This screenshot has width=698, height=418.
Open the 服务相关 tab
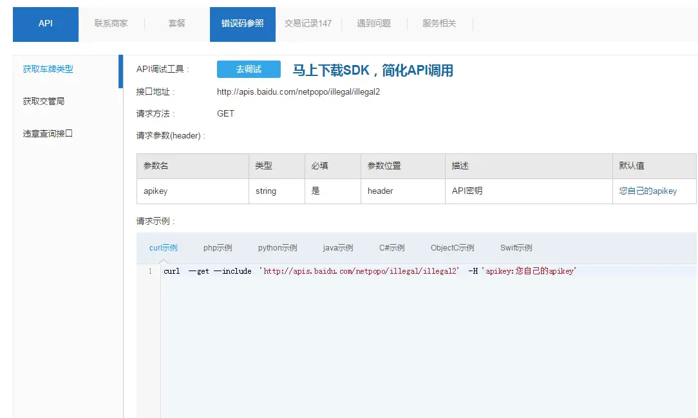click(x=439, y=24)
